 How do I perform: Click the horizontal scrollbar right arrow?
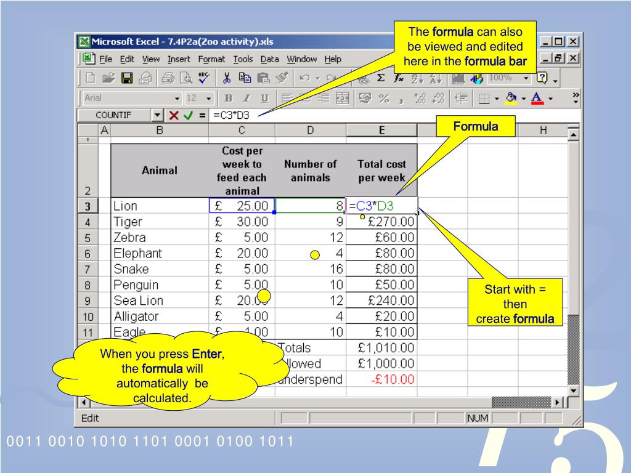[x=557, y=402]
